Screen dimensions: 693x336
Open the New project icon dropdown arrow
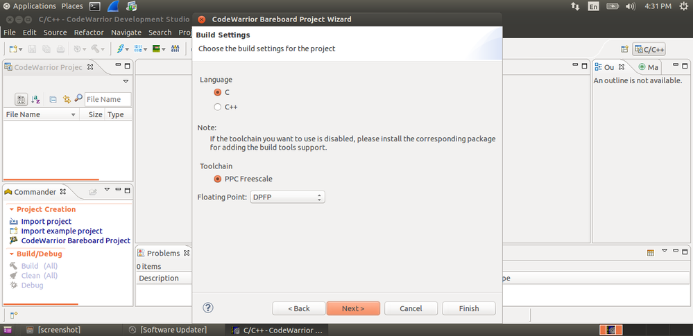[21, 49]
